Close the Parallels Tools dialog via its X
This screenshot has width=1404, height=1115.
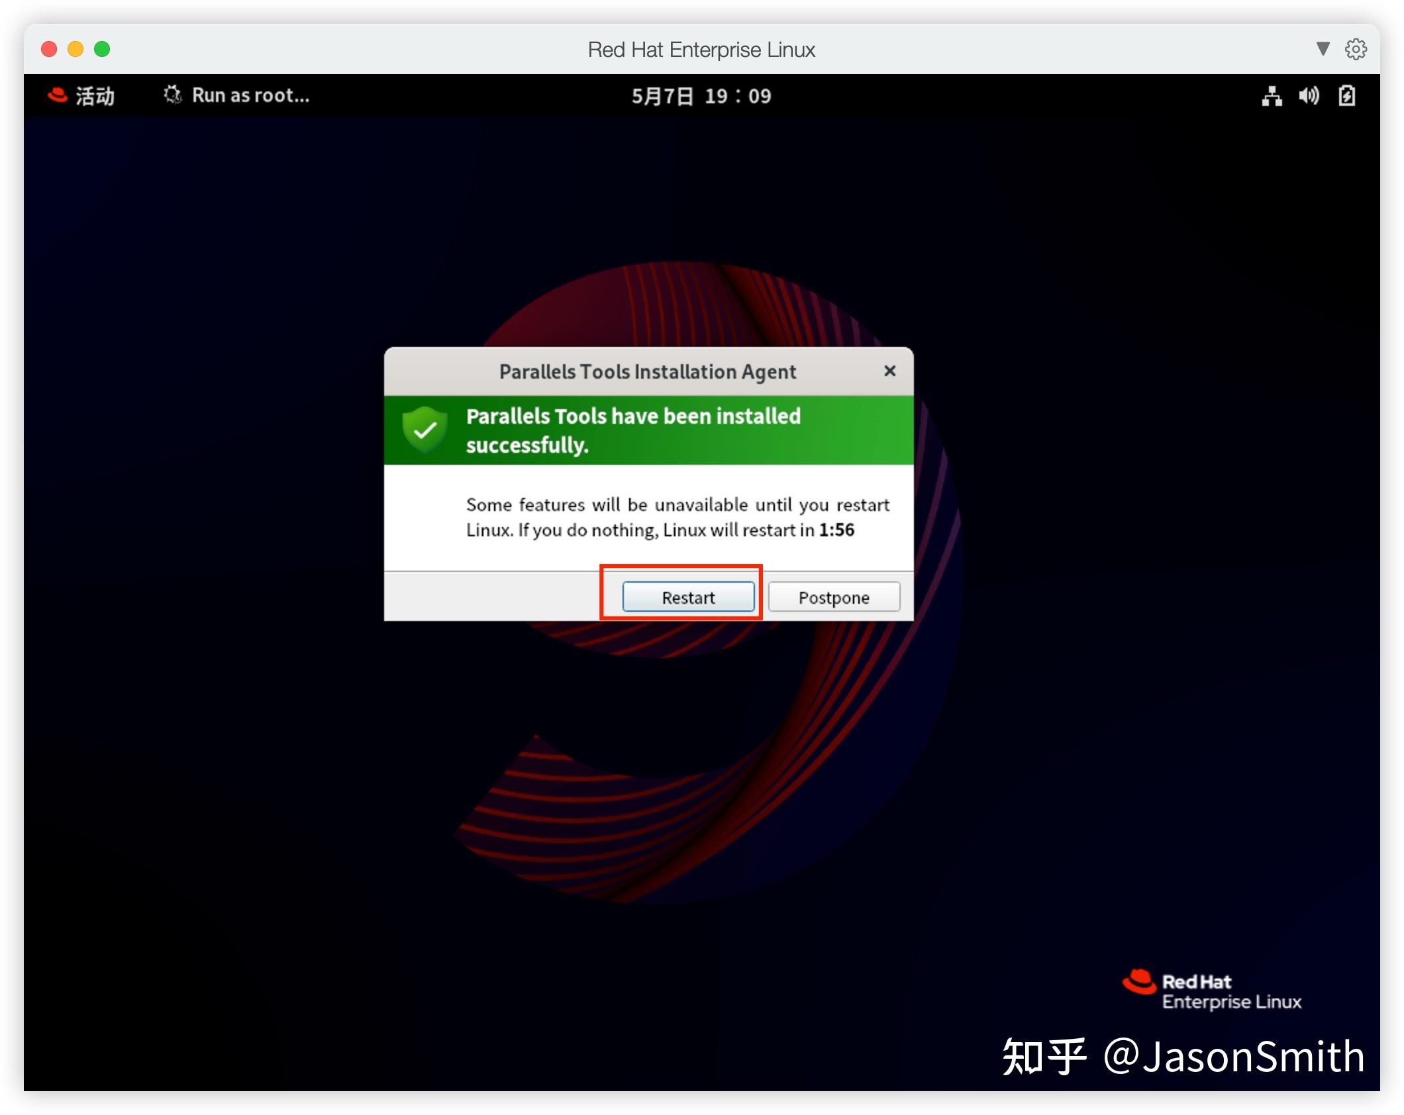coord(890,371)
